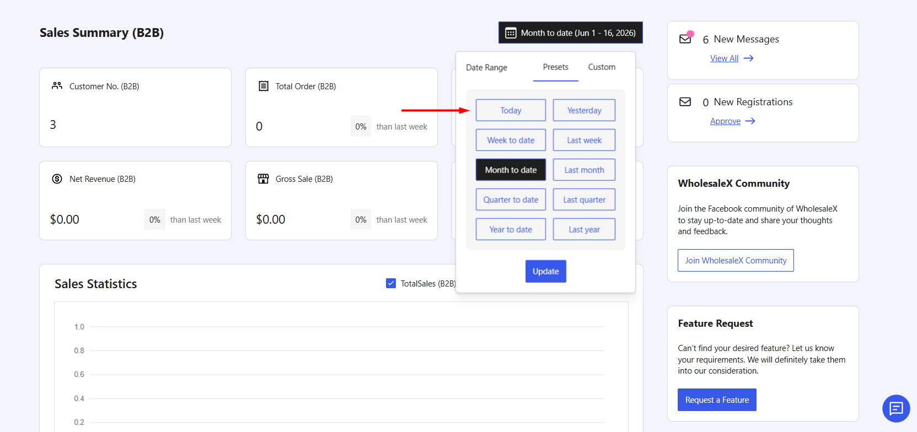917x432 pixels.
Task: Choose the Last week preset
Action: click(584, 140)
